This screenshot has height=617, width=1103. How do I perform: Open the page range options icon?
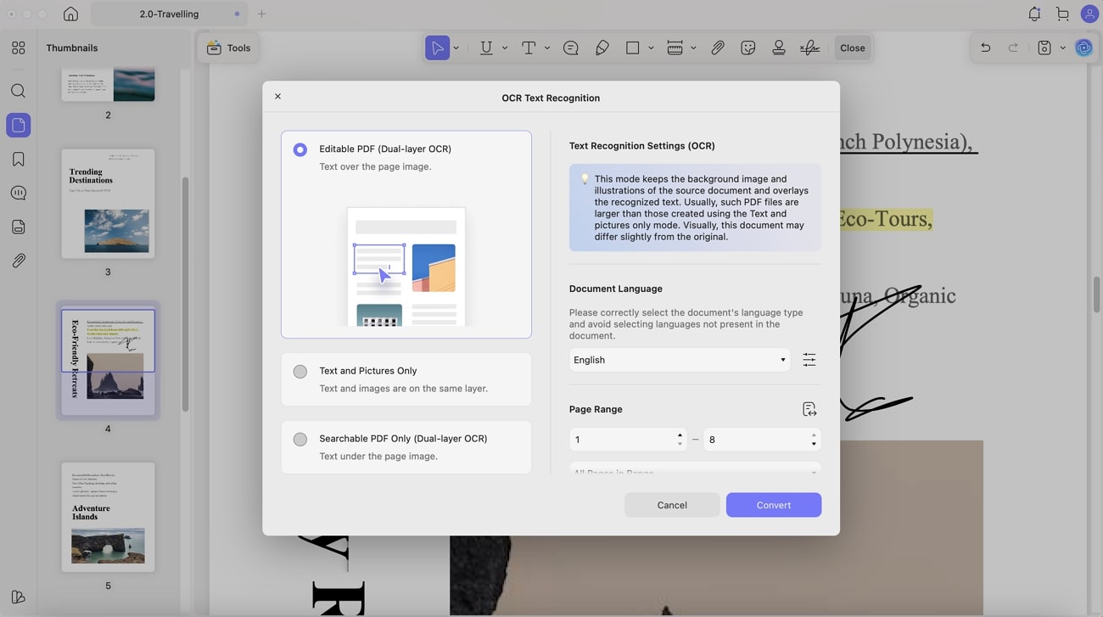click(809, 410)
